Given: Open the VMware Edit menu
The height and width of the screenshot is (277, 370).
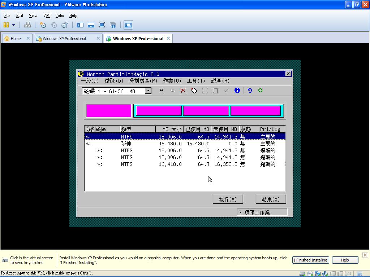Looking at the screenshot, I should click(20, 16).
